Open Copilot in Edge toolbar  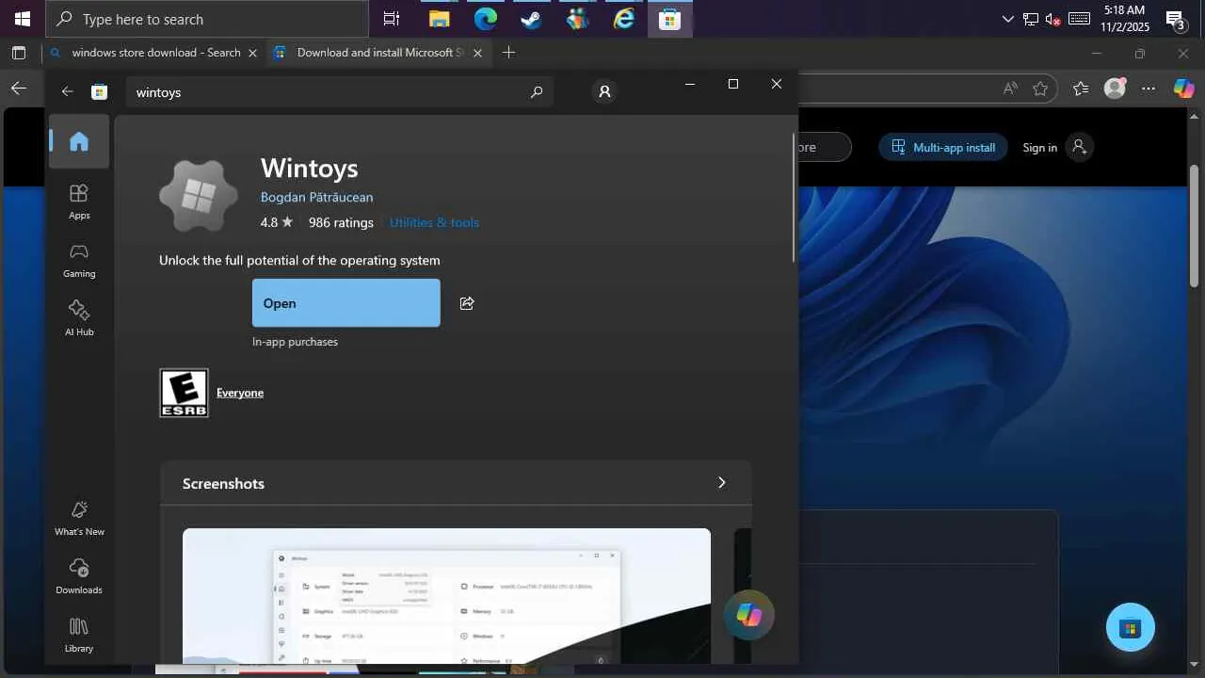coord(1183,89)
